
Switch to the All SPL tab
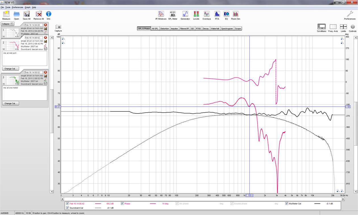pyautogui.click(x=155, y=29)
